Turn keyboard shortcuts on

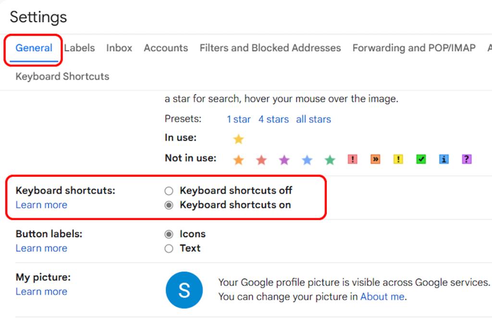tap(169, 205)
